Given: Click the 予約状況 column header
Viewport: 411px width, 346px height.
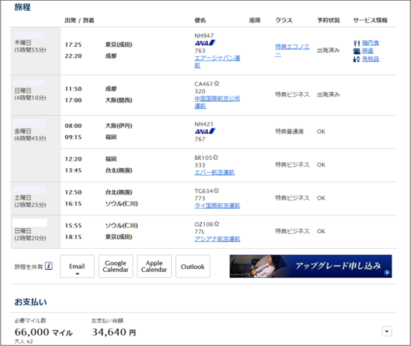Looking at the screenshot, I should (329, 20).
